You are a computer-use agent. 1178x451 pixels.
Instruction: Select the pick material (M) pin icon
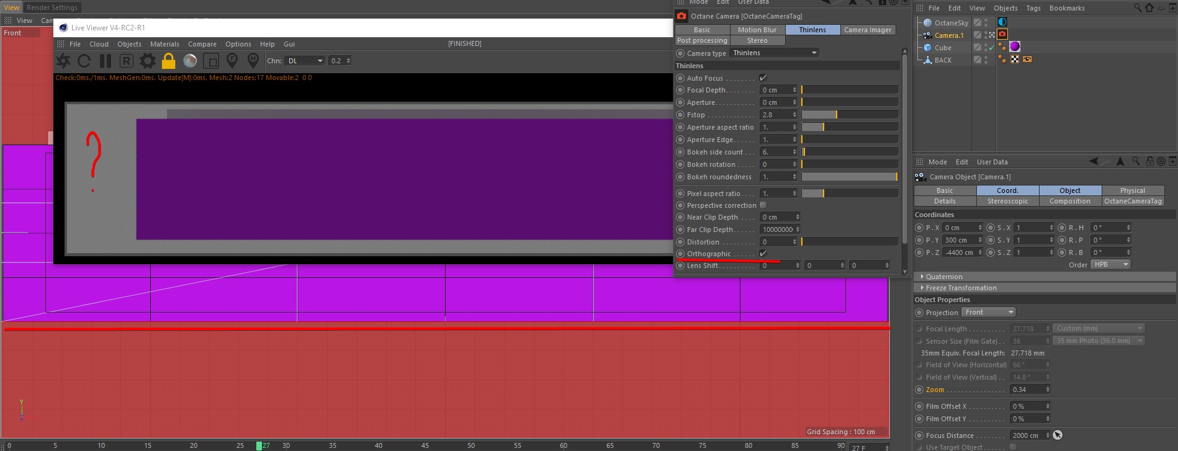pyautogui.click(x=253, y=60)
